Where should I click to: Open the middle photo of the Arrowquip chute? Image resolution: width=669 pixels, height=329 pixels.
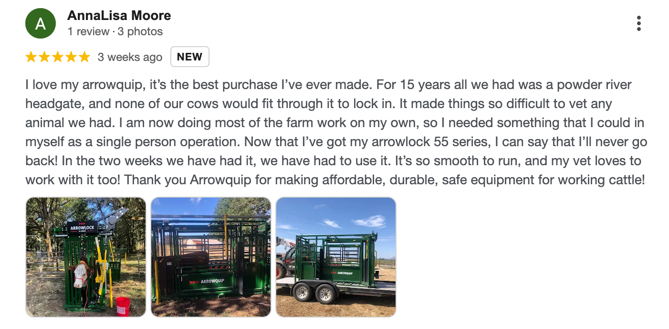(x=211, y=257)
